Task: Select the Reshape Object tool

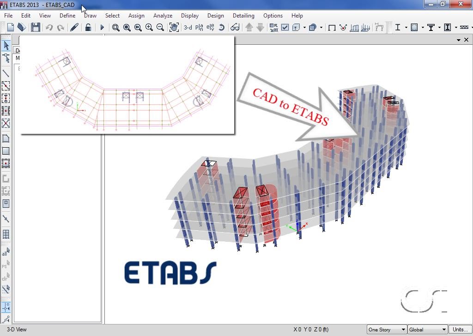Action: (6, 58)
